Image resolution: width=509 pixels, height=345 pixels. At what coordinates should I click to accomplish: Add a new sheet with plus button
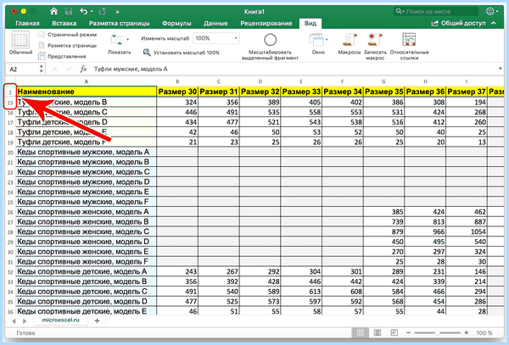[x=97, y=321]
